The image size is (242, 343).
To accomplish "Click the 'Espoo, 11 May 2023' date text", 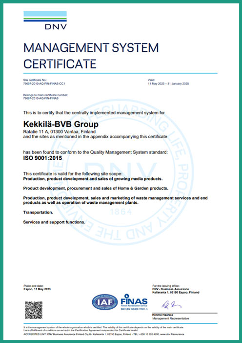I will (37, 289).
